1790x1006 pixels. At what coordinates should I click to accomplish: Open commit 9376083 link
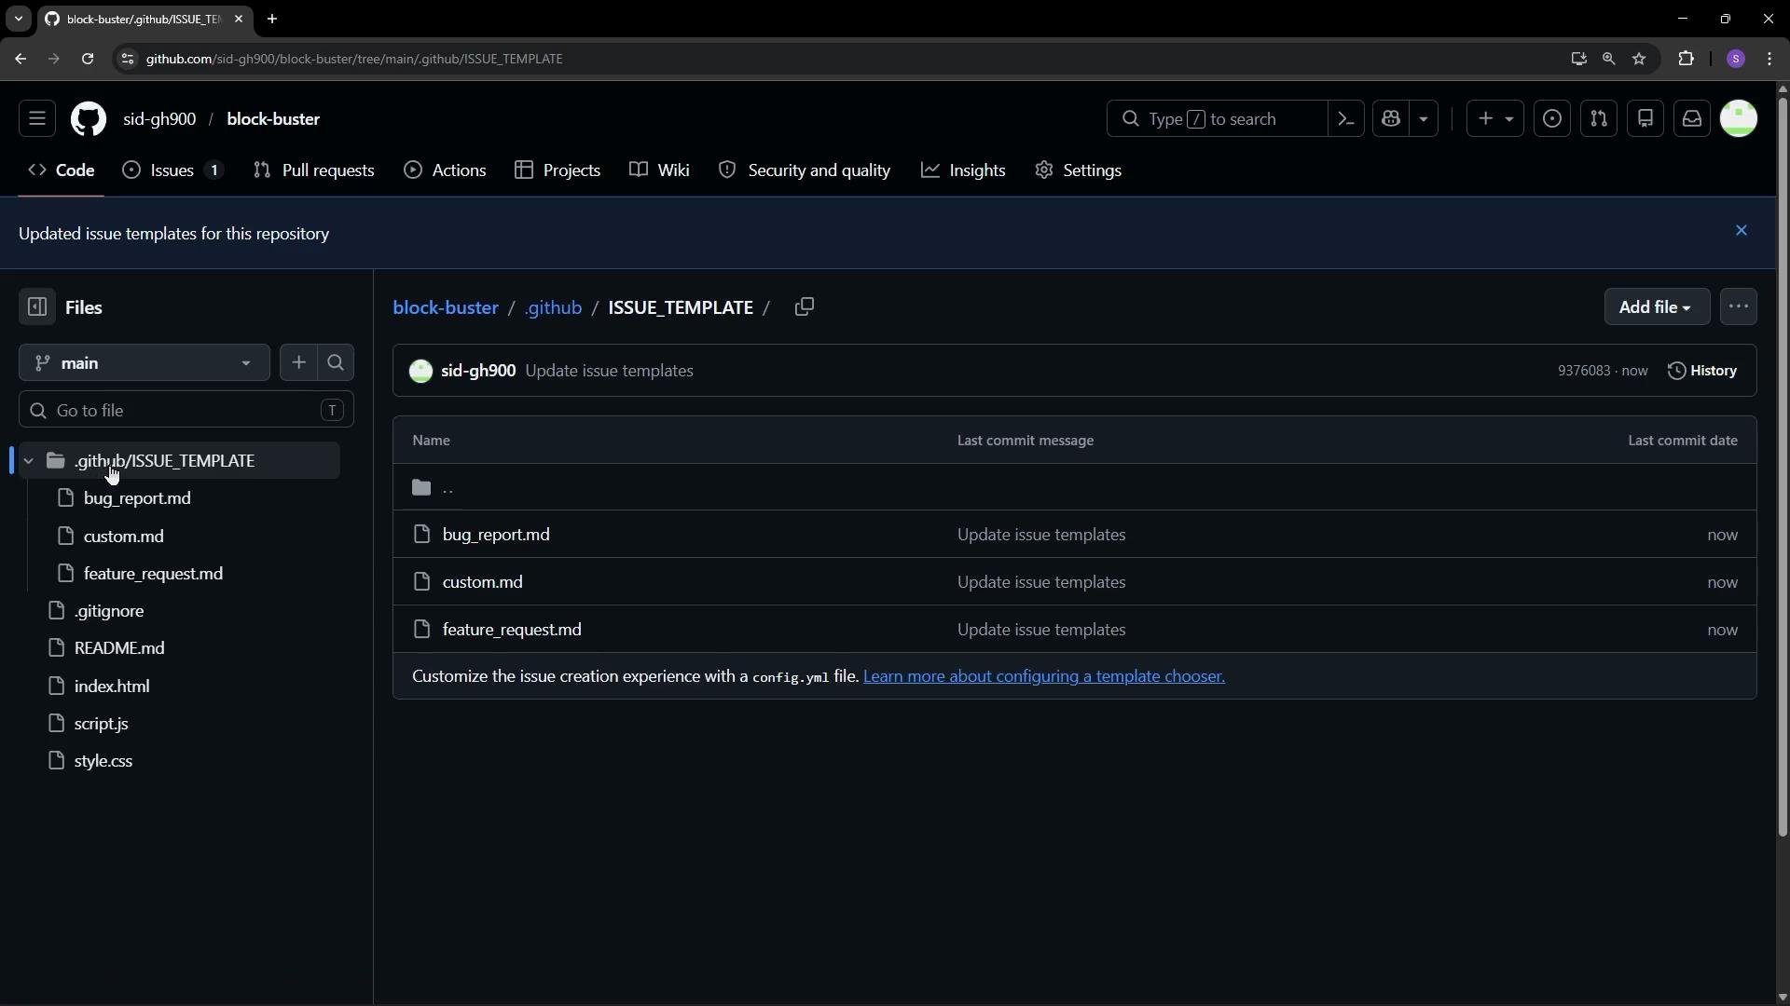coord(1583,371)
